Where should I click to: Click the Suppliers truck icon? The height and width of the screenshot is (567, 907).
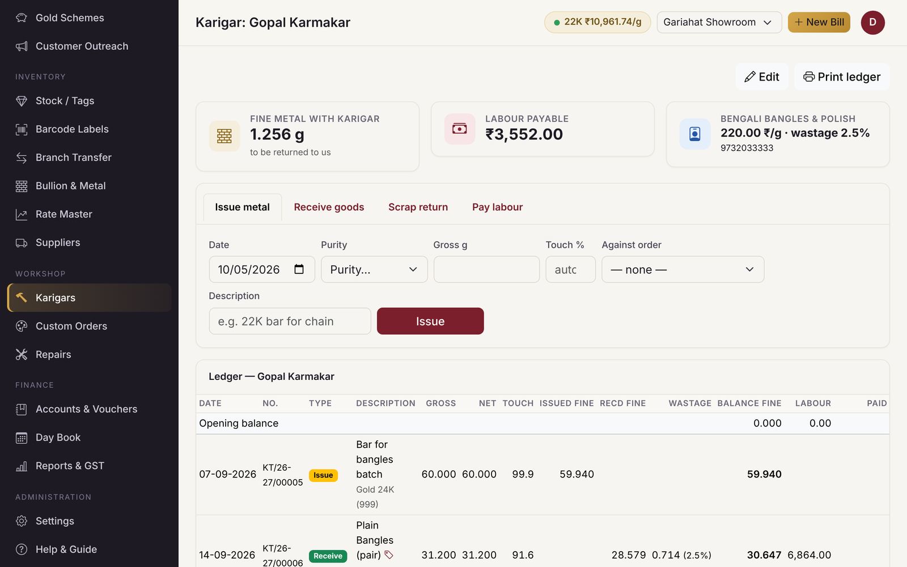[x=22, y=243]
